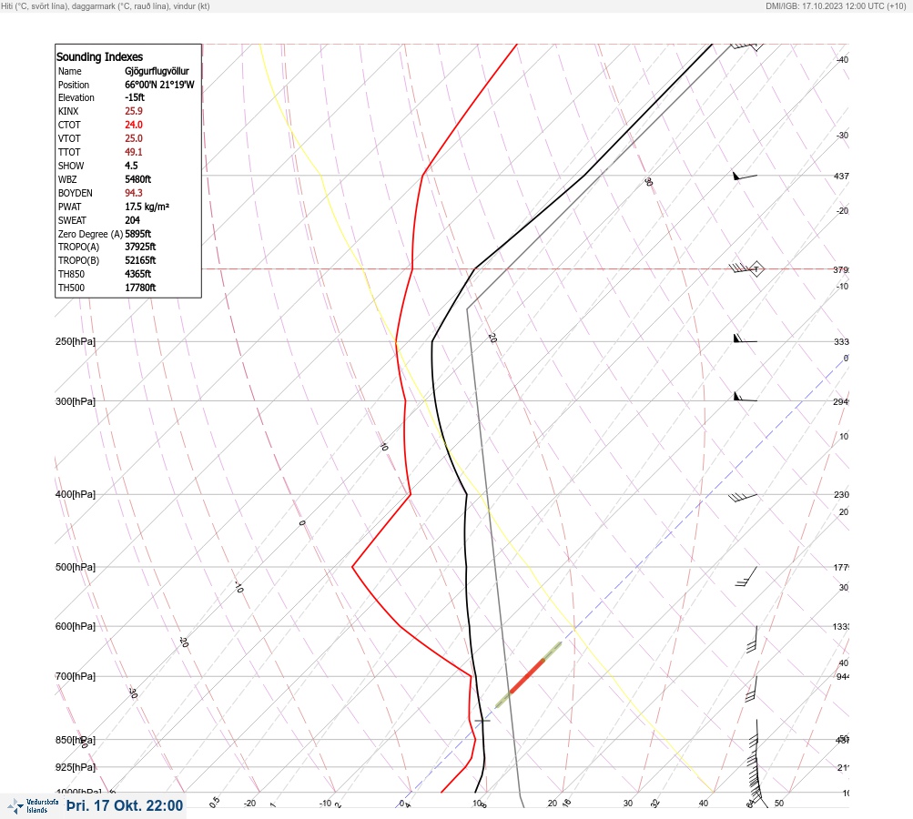Click the 925[hPa] pressure label

(x=76, y=768)
